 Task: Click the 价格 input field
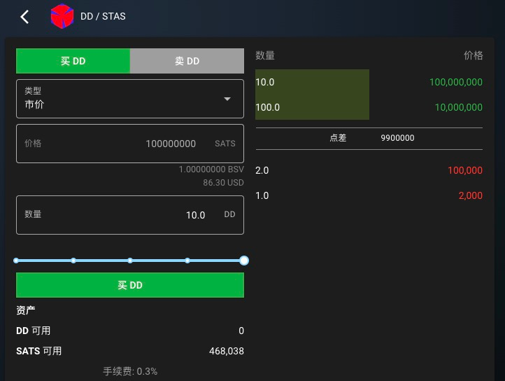click(x=129, y=144)
